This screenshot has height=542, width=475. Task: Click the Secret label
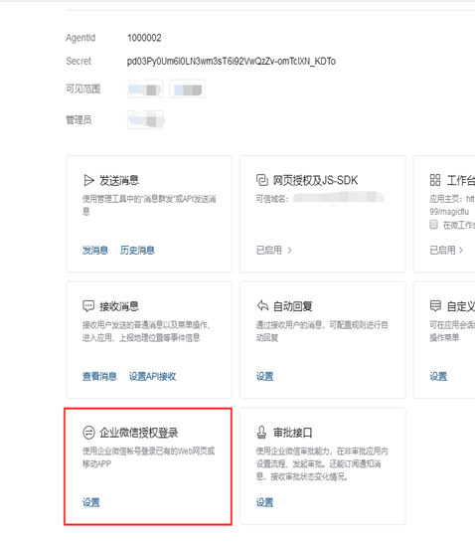pos(79,62)
